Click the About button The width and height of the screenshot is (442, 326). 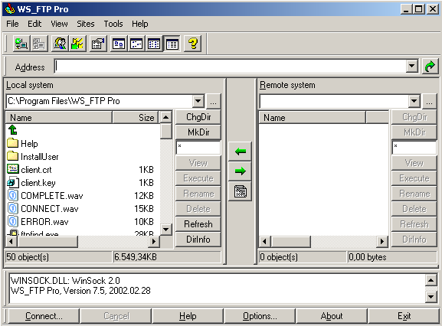tap(332, 316)
